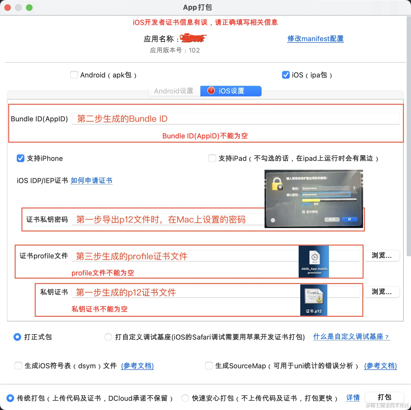
Task: Select 快速安心打包 option
Action: tap(185, 398)
